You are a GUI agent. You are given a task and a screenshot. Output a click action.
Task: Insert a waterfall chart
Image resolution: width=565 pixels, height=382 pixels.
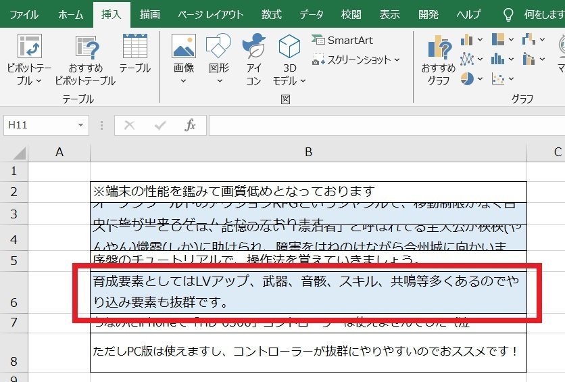529,39
